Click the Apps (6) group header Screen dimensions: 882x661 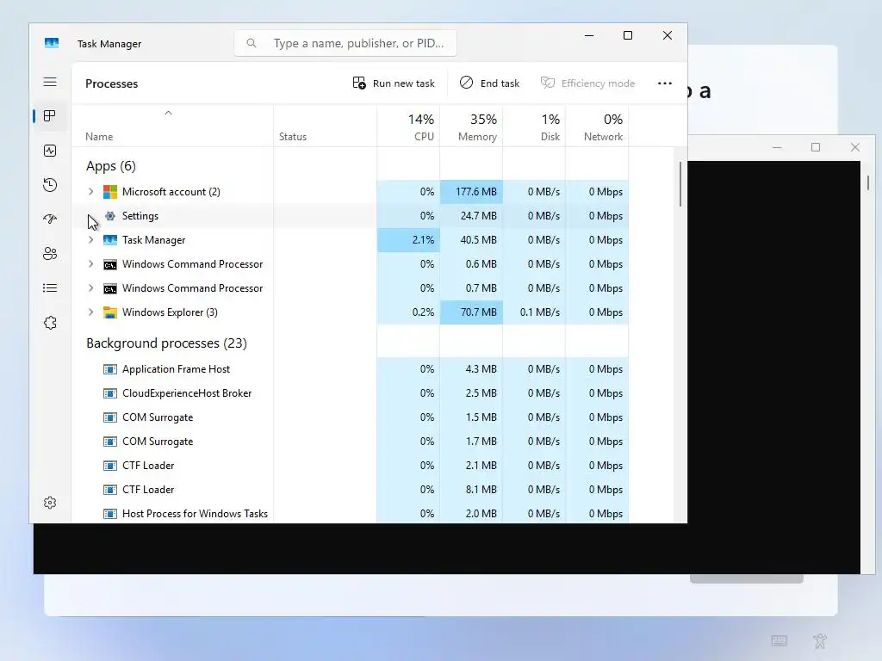[x=111, y=166]
